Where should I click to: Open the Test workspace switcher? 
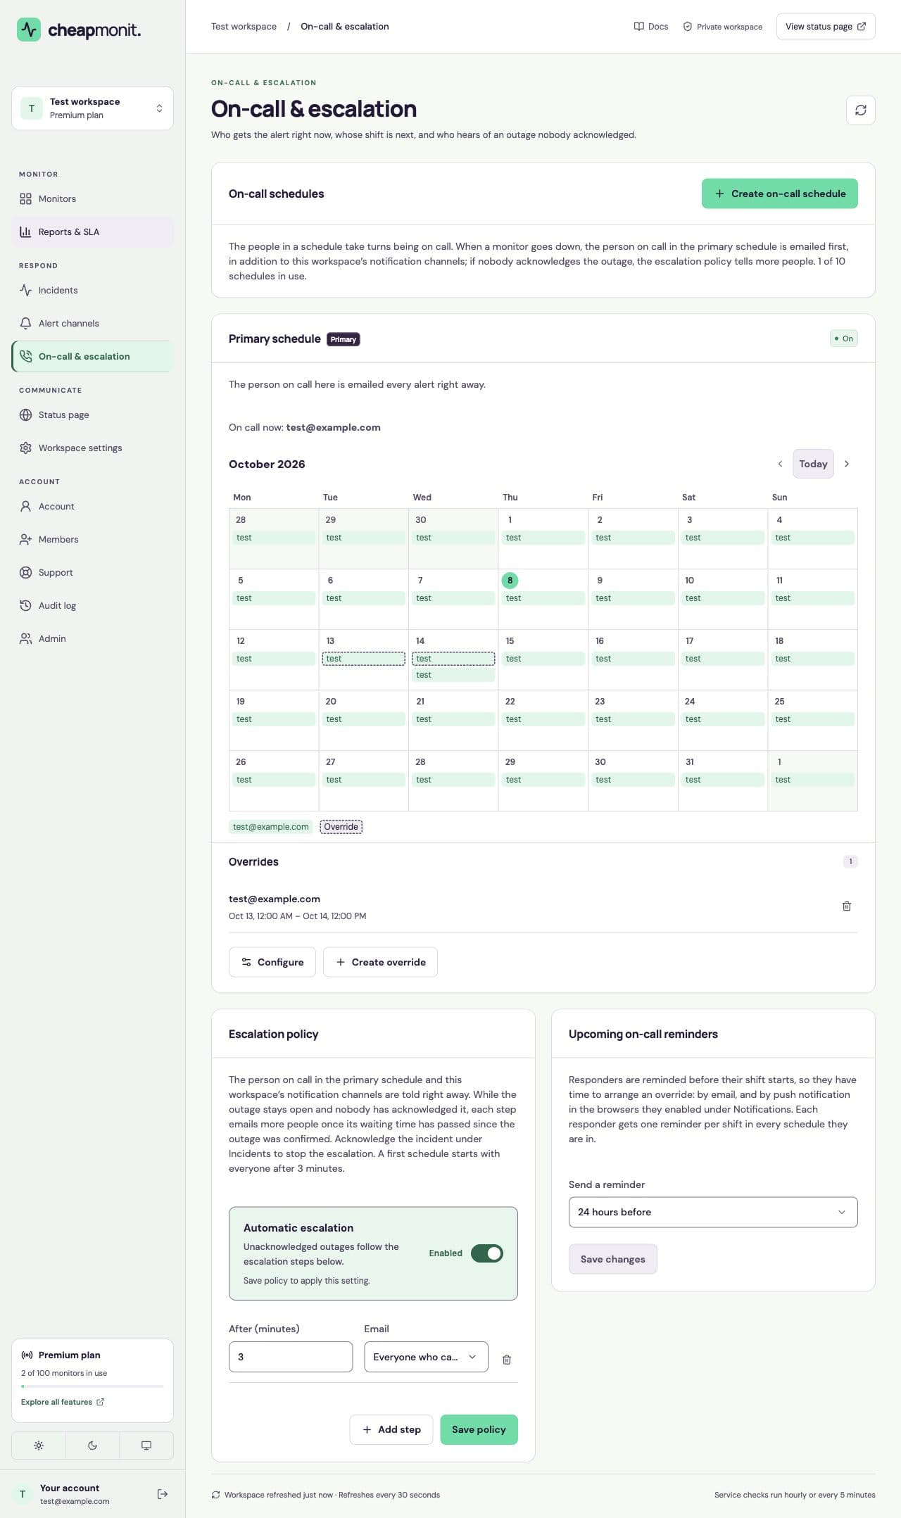(92, 108)
